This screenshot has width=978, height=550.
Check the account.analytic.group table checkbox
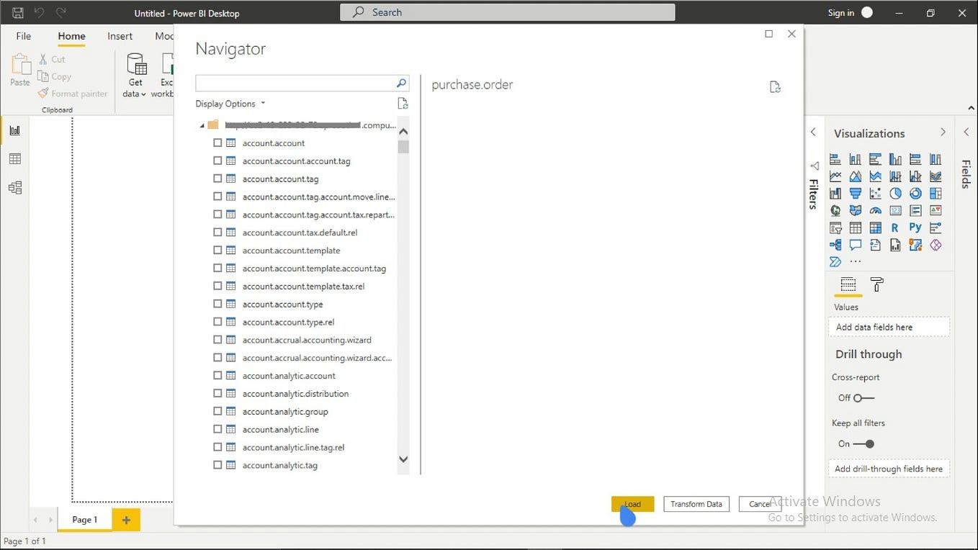click(x=217, y=411)
